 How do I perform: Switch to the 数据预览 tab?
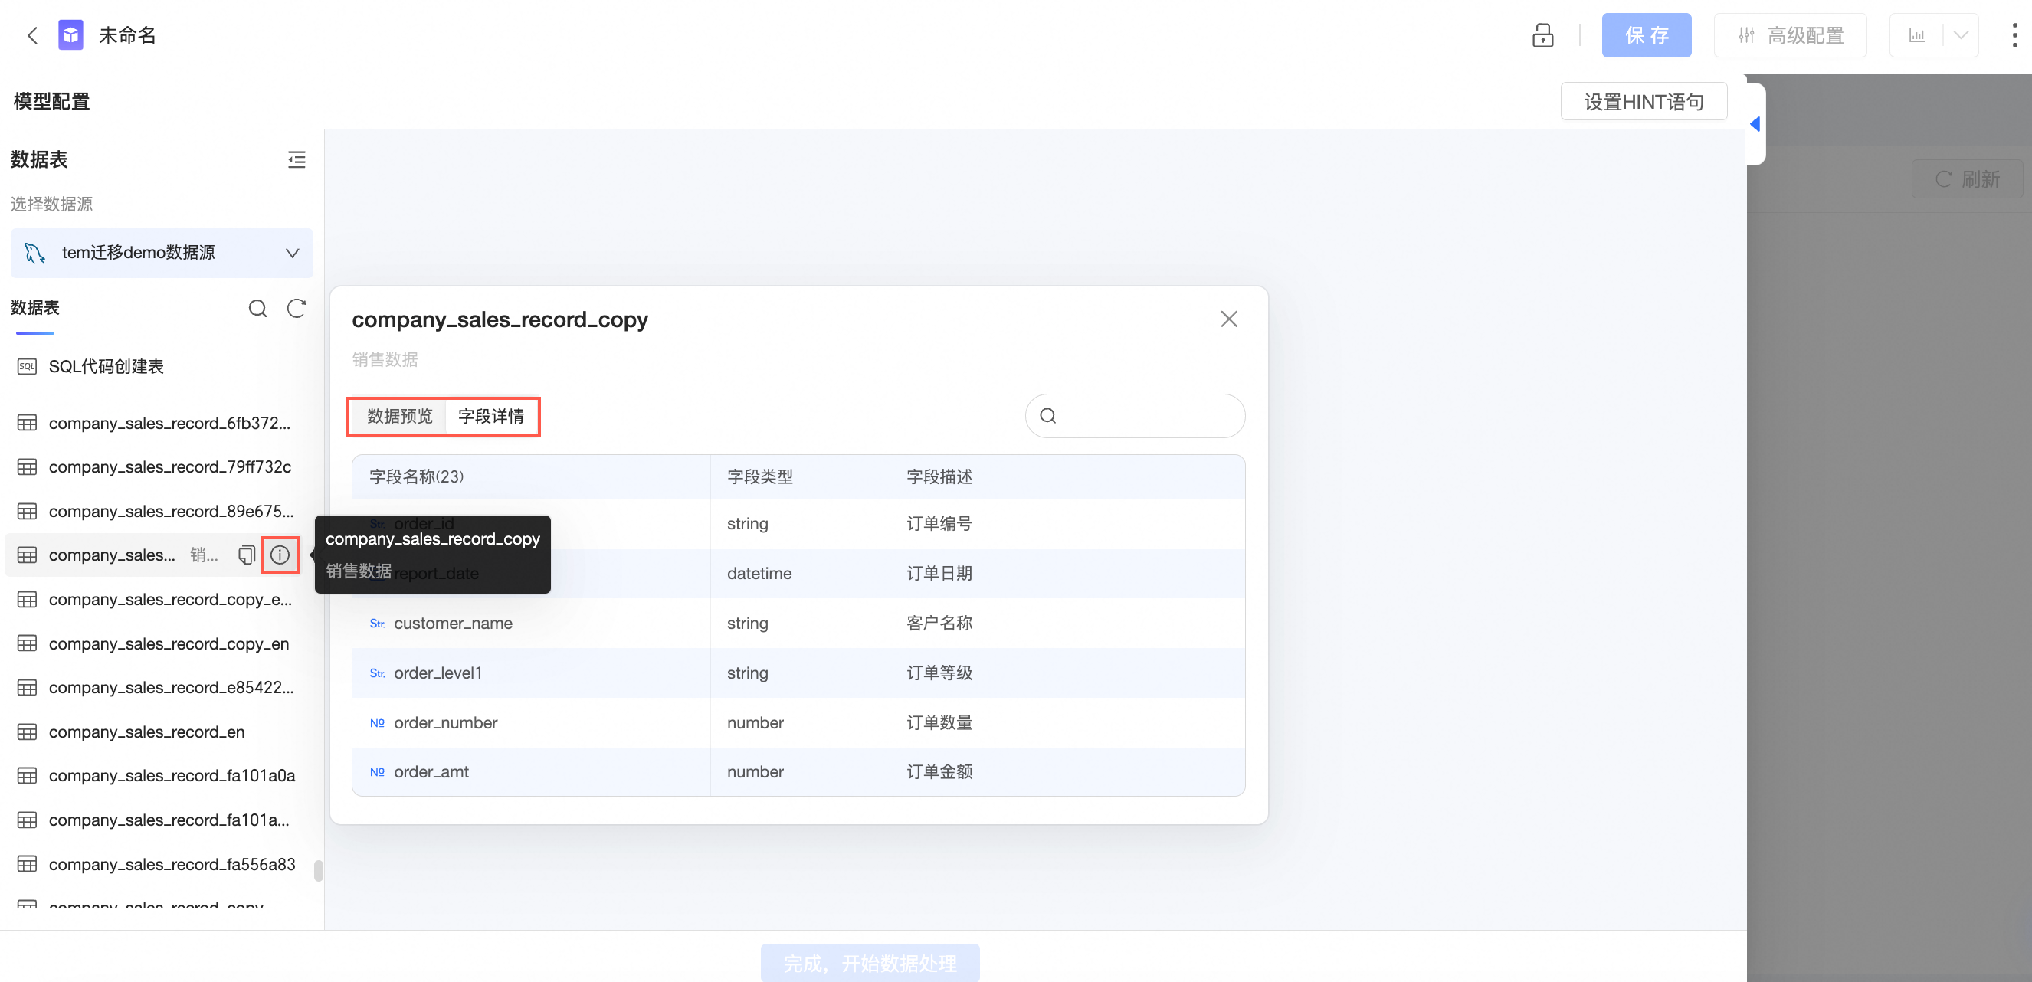399,417
